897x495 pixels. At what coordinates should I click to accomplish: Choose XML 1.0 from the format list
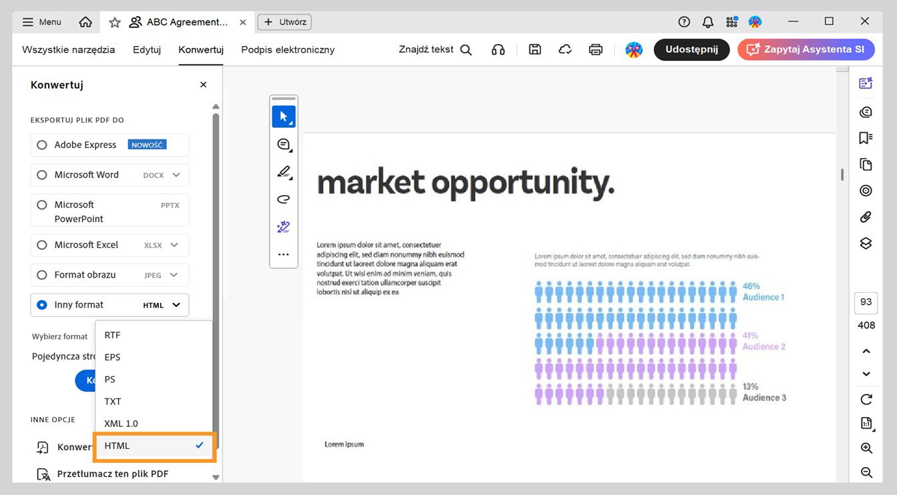[154, 423]
